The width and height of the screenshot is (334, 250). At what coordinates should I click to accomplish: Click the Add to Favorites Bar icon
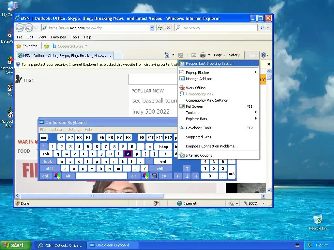coord(47,46)
